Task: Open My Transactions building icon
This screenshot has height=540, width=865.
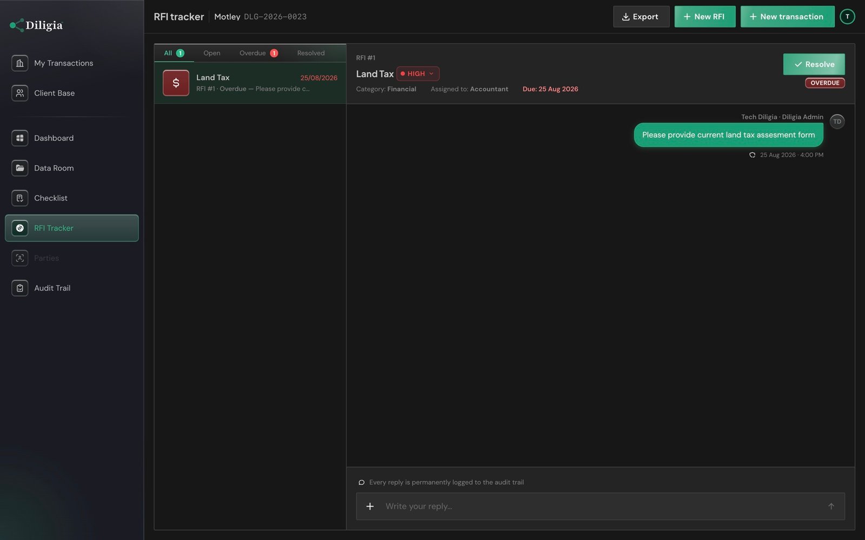Action: pyautogui.click(x=20, y=63)
